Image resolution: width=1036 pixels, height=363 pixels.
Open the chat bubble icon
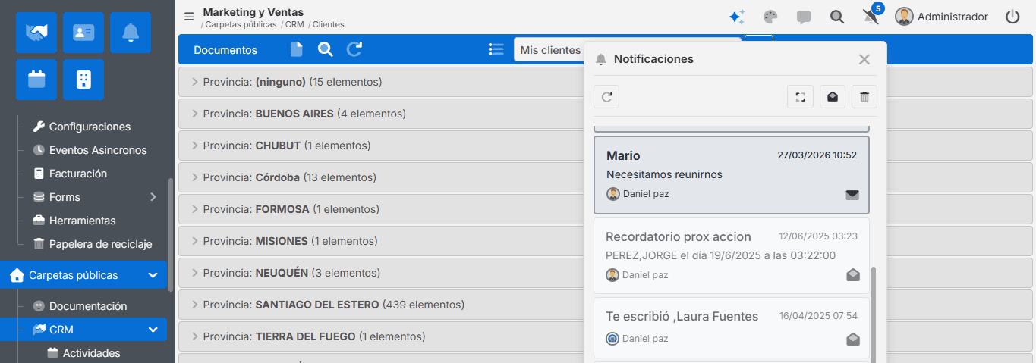point(804,17)
